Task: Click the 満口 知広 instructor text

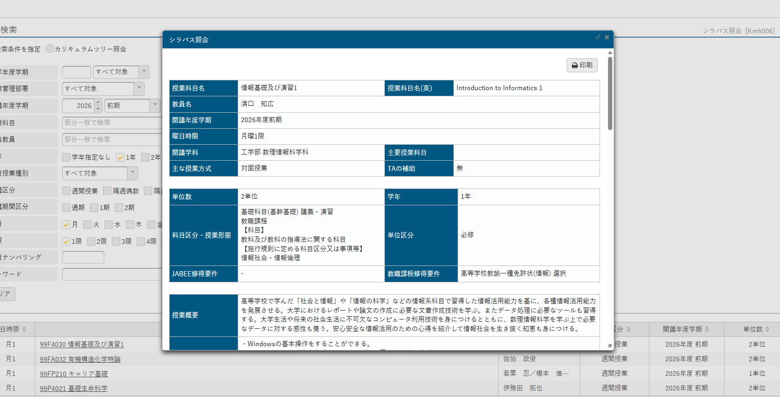Action: [257, 104]
